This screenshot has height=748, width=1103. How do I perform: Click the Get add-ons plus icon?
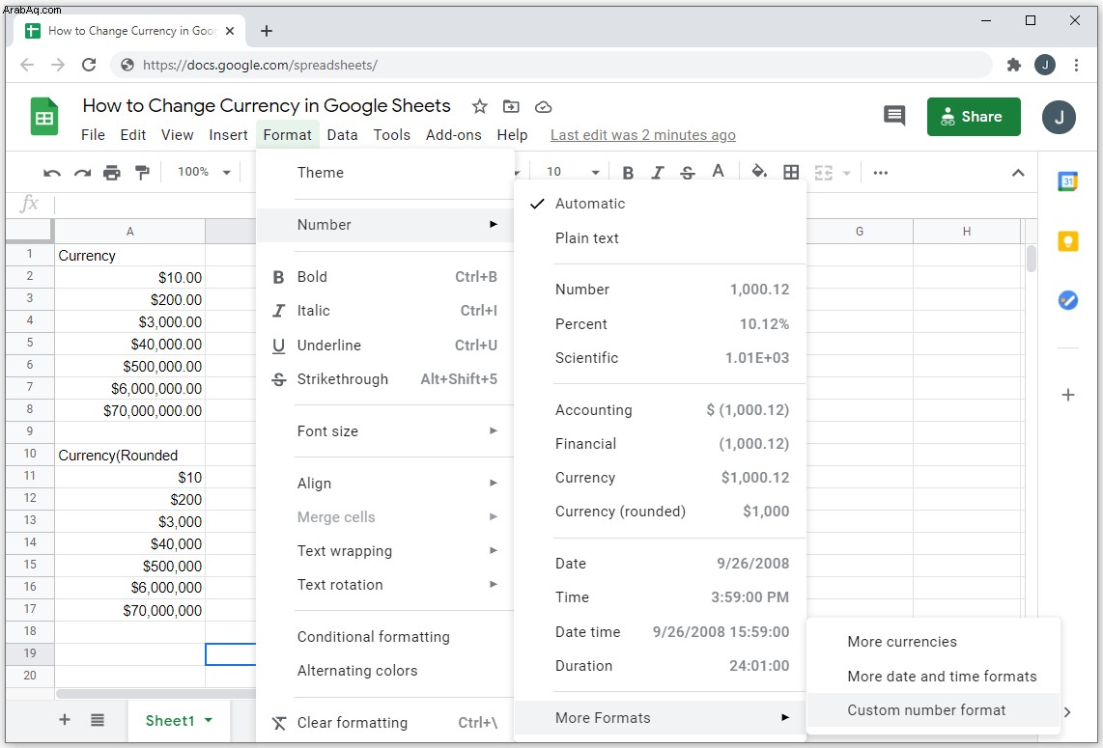[1068, 395]
